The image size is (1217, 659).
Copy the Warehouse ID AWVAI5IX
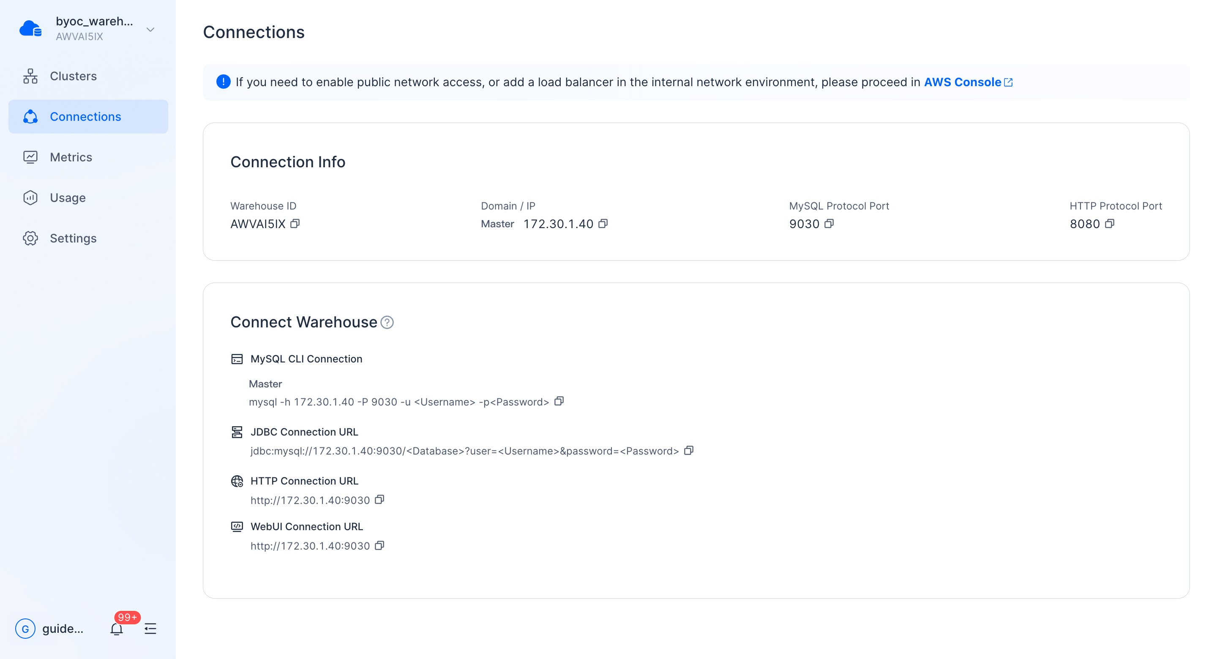point(295,223)
